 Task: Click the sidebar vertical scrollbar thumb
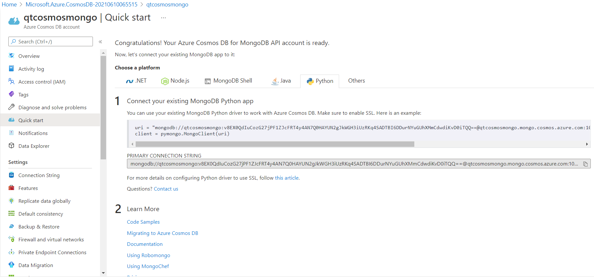click(103, 108)
